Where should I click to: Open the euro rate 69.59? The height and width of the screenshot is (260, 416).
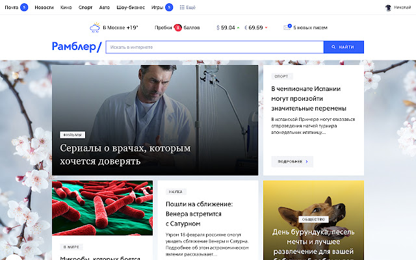253,27
